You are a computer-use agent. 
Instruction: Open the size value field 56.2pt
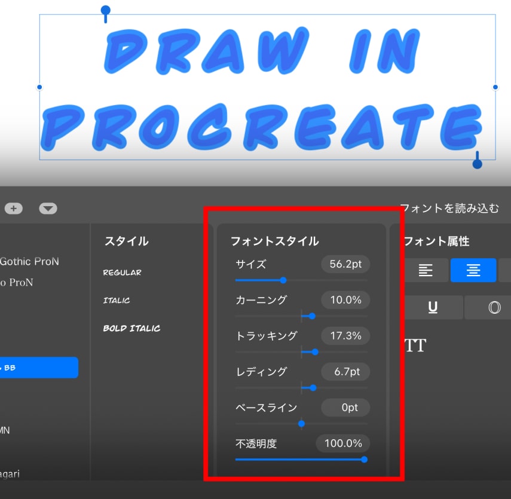point(345,264)
